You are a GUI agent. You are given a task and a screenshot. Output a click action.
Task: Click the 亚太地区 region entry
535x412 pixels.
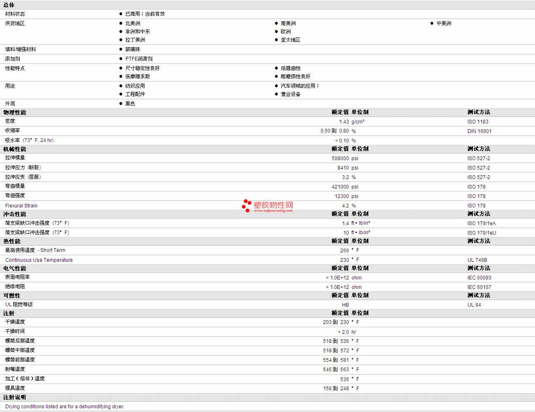coord(291,40)
